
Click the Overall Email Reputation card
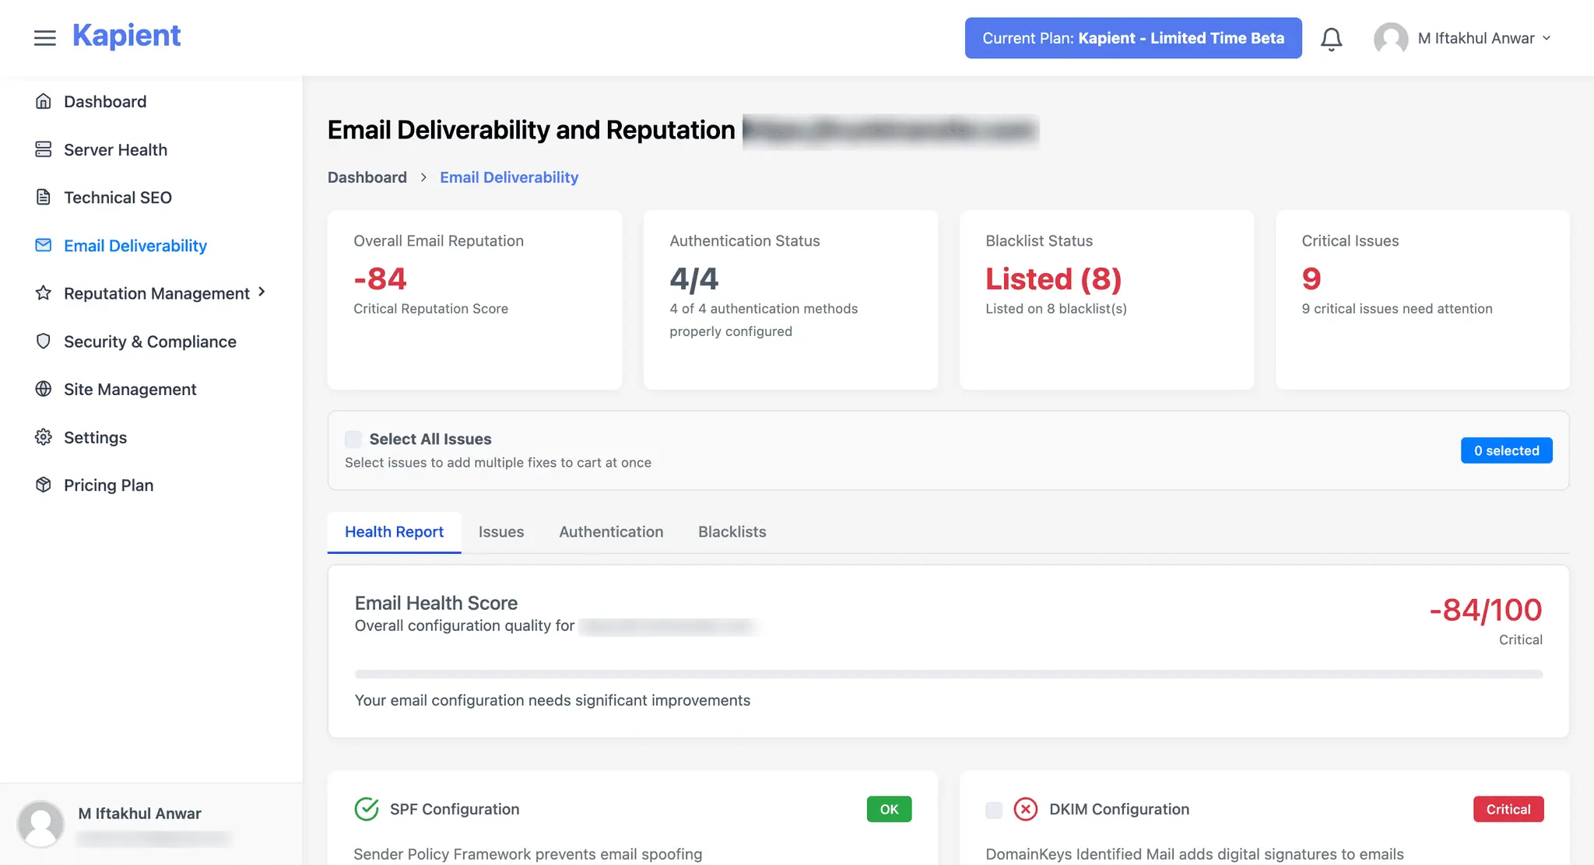pyautogui.click(x=475, y=299)
